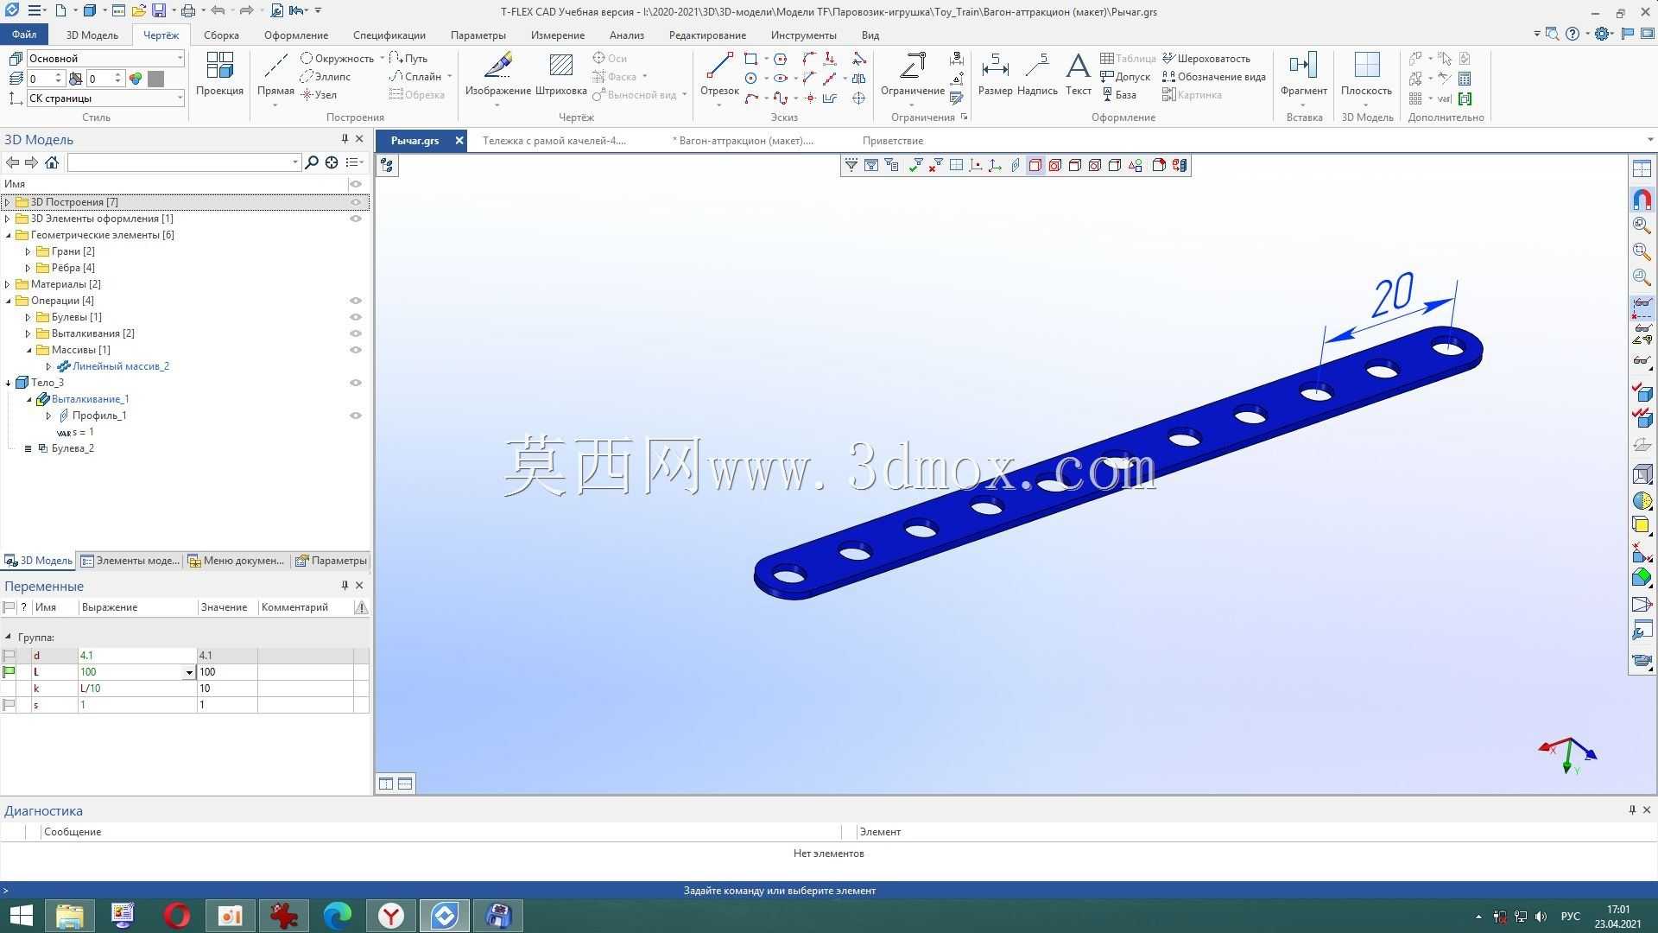Select the Прямая line tool
This screenshot has width=1658, height=933.
275,74
